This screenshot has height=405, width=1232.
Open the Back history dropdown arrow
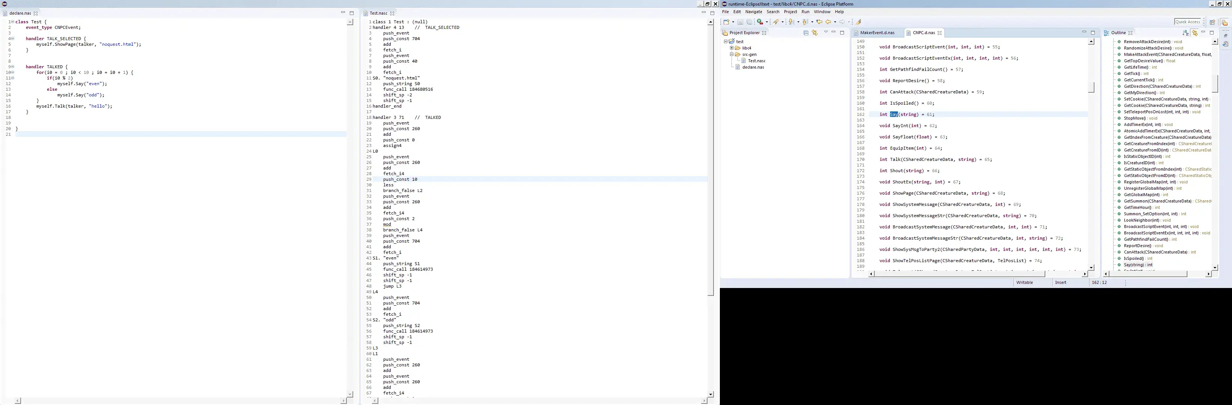pos(835,22)
